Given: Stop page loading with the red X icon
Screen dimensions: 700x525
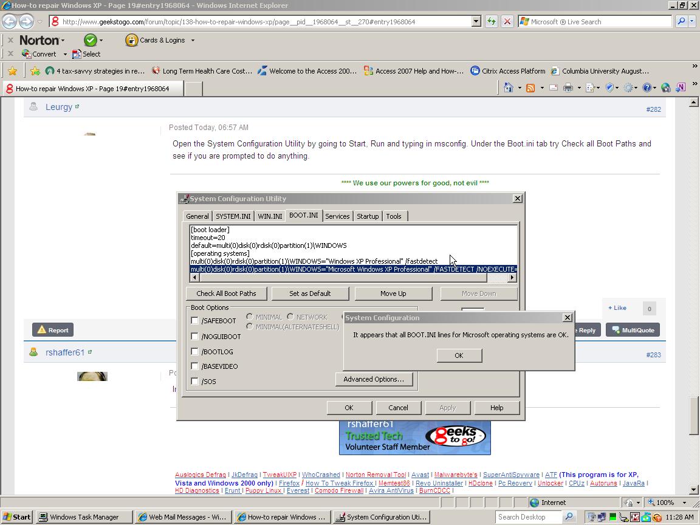Looking at the screenshot, I should pos(507,21).
